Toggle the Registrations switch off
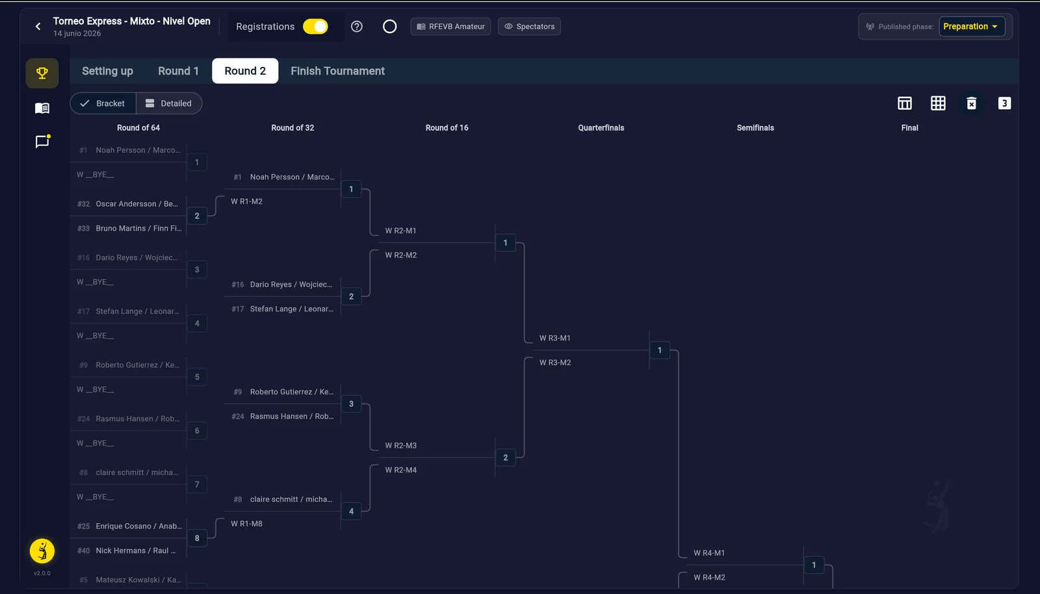 click(x=315, y=27)
